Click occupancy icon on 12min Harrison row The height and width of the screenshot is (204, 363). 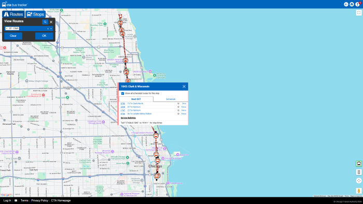pos(178,107)
